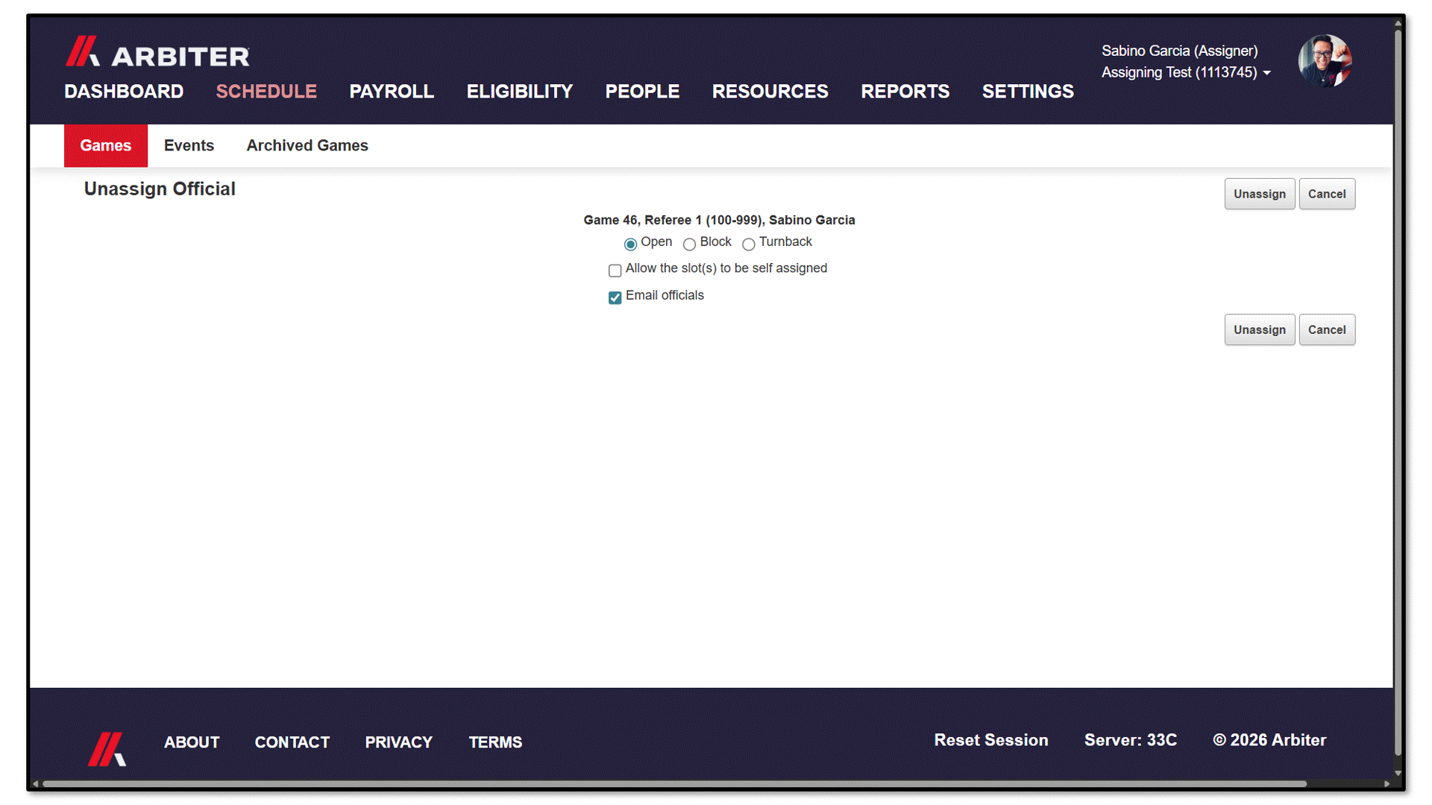Viewport: 1432px width, 805px height.
Task: Open the Reports menu
Action: coord(905,92)
